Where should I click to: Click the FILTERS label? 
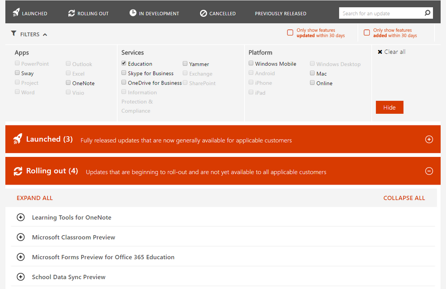pos(30,34)
